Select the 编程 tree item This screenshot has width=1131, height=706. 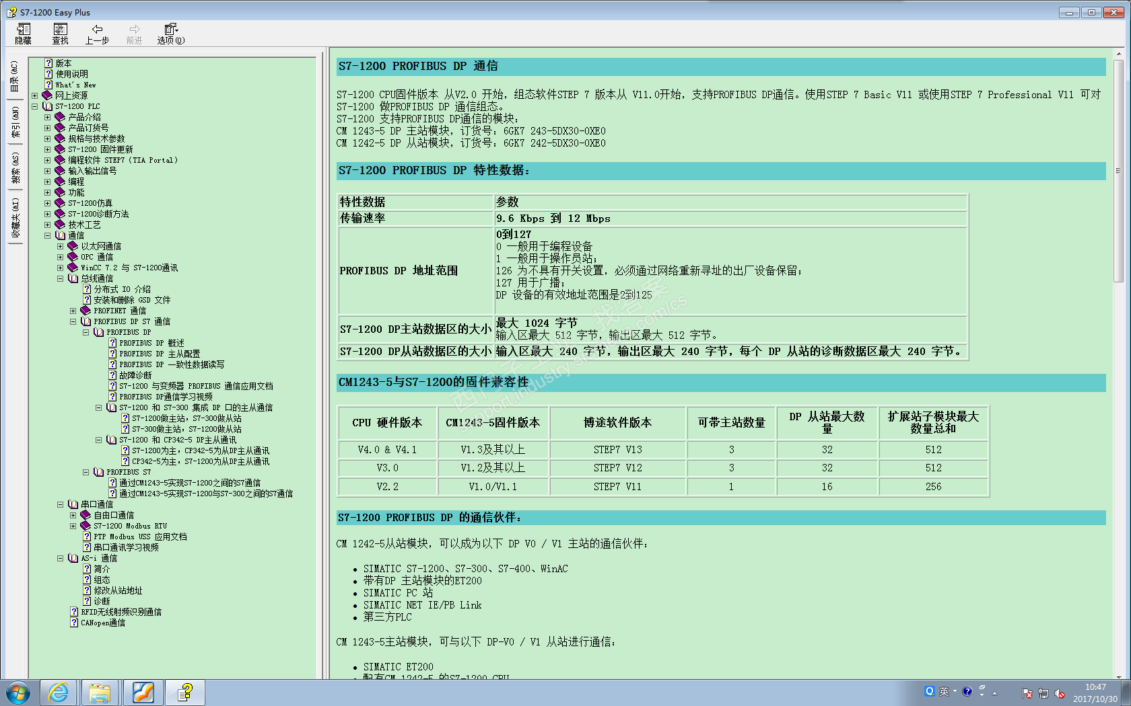76,182
